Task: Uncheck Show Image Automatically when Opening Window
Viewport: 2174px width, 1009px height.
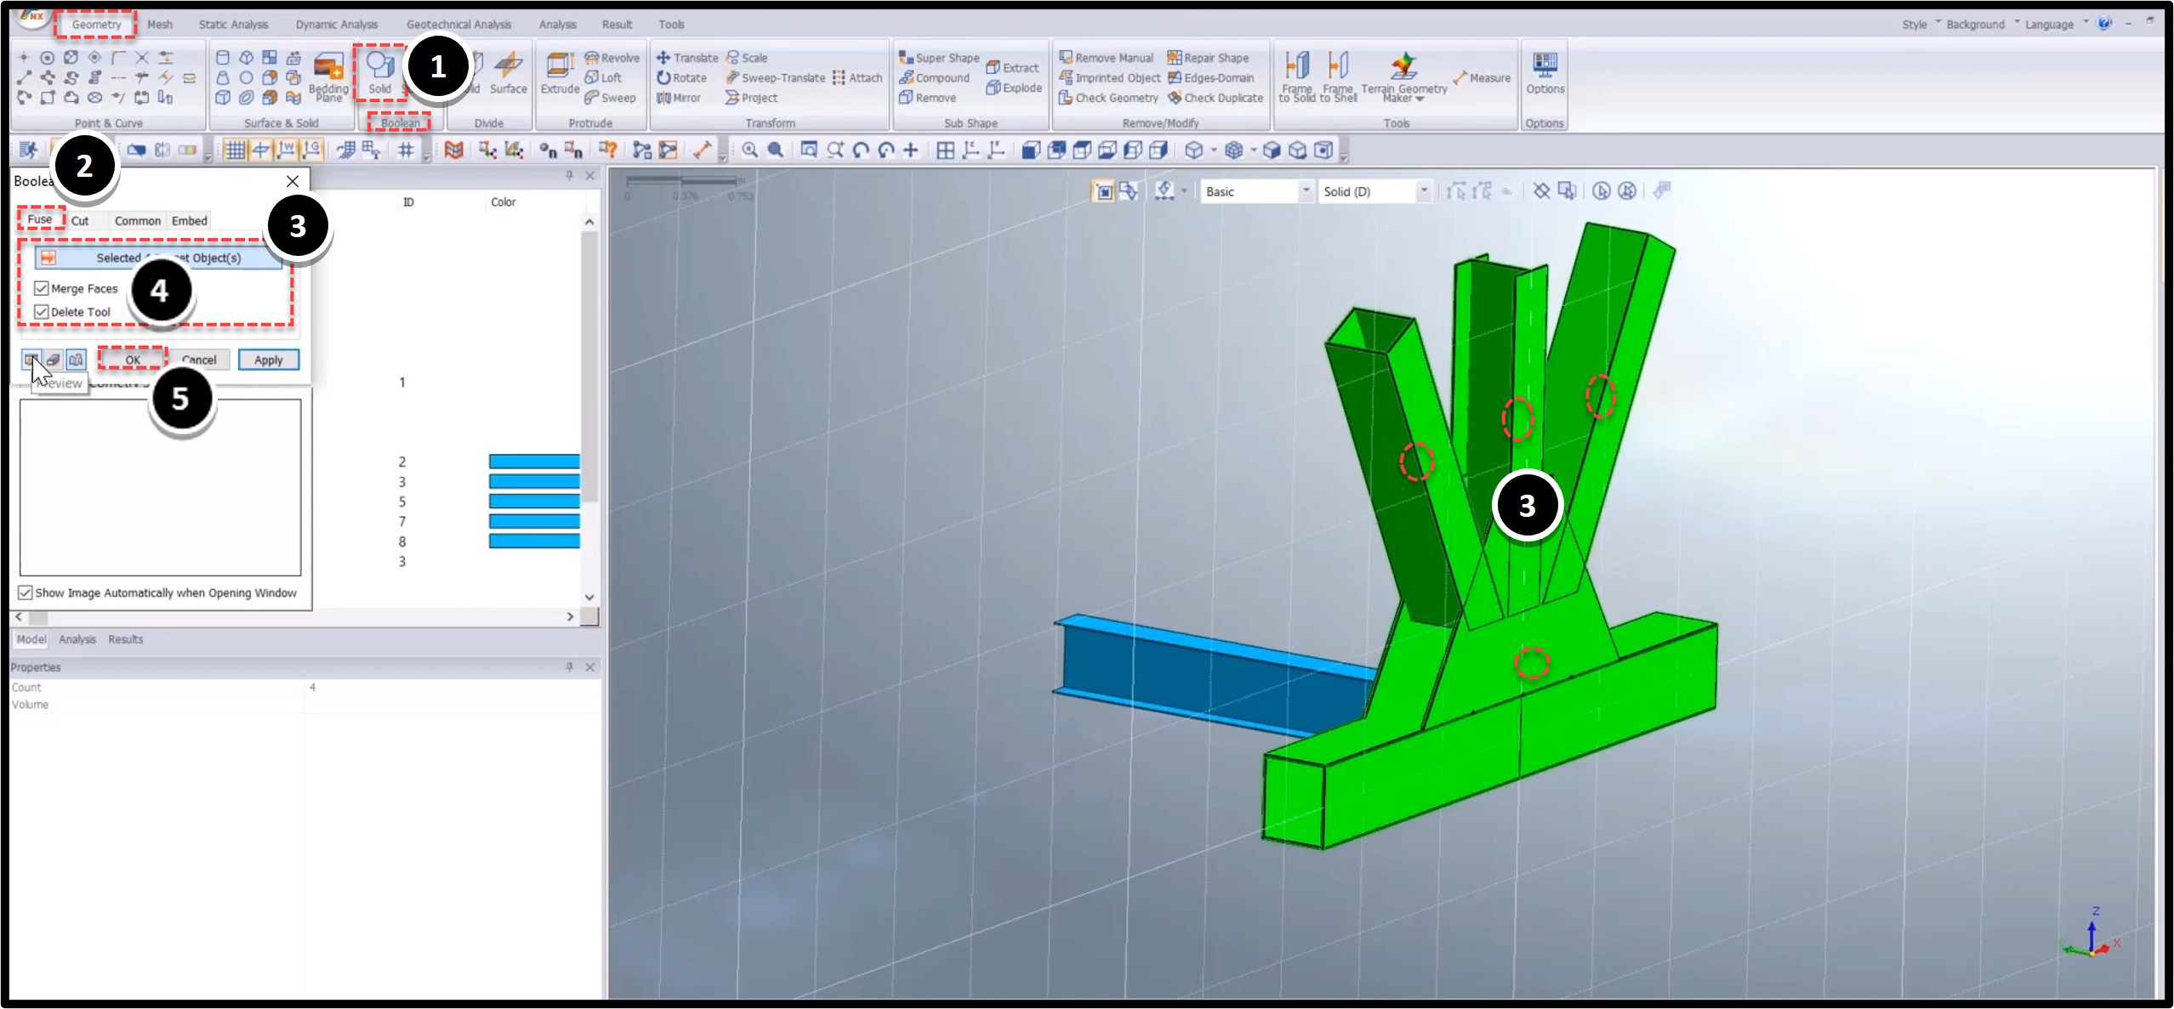Action: coord(26,592)
